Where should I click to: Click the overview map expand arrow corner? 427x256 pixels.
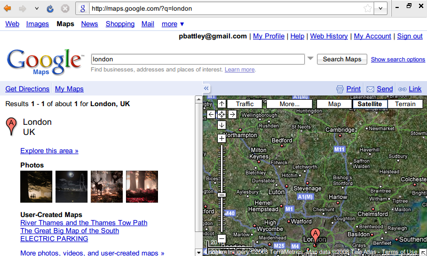[x=423, y=252]
